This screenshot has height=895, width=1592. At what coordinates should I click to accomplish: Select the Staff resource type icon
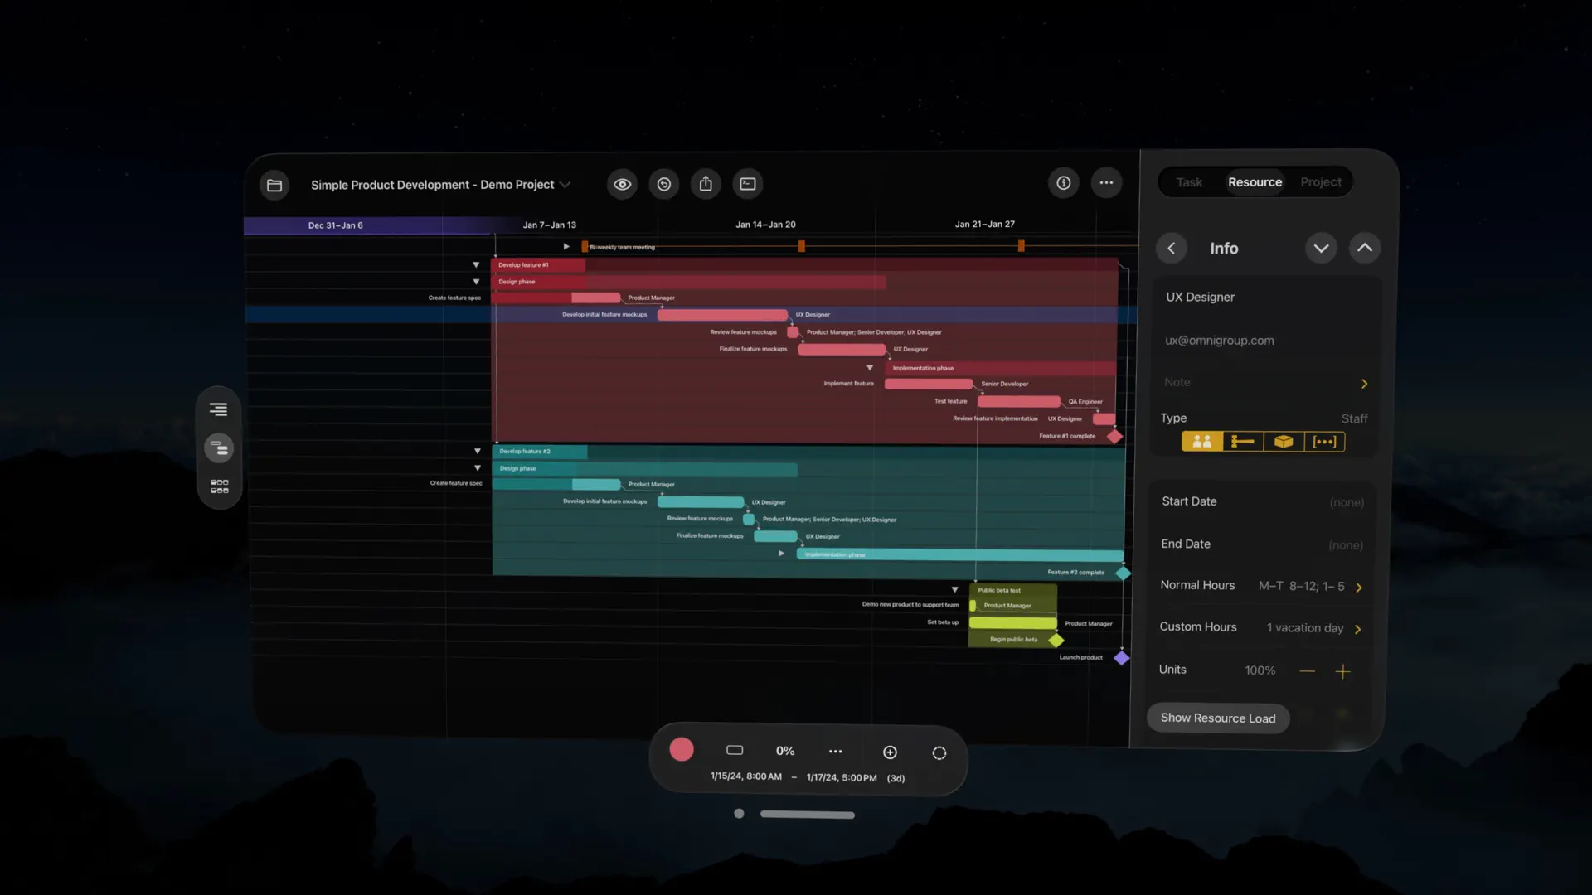pos(1202,442)
